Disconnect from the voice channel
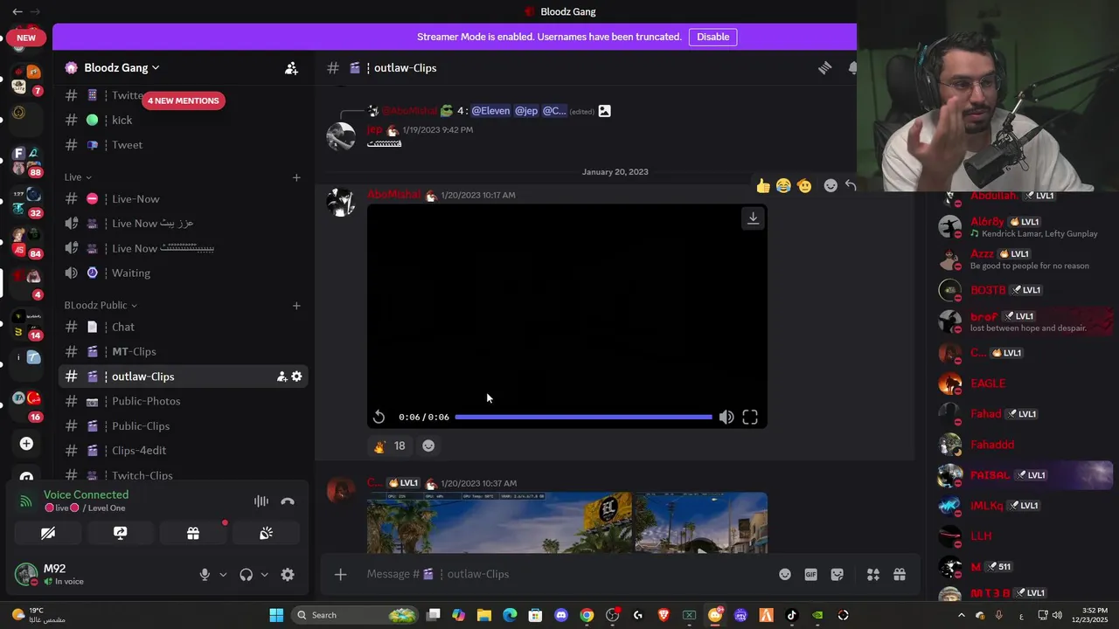The image size is (1119, 629). click(x=288, y=501)
